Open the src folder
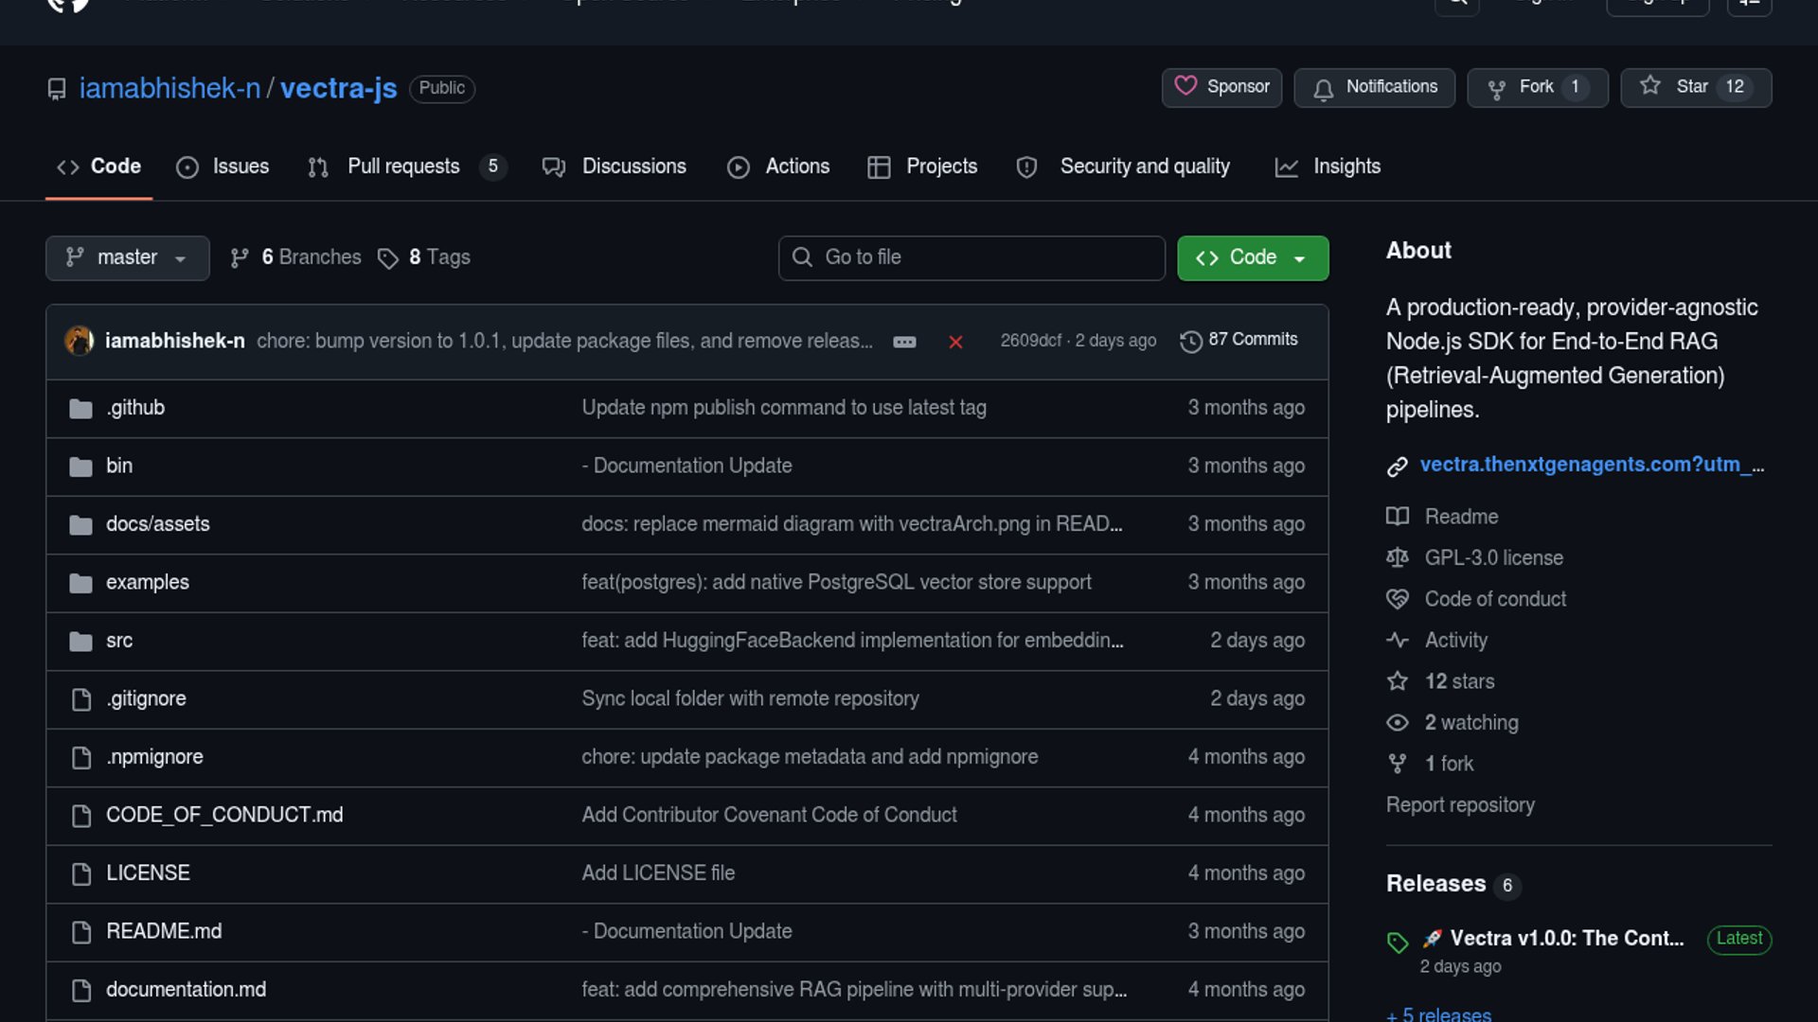Viewport: 1818px width, 1022px height. 119,641
